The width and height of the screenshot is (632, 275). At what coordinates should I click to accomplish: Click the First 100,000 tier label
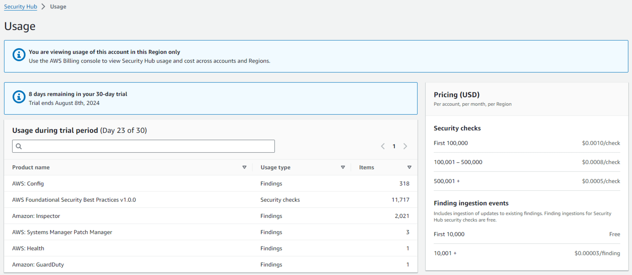coord(451,143)
